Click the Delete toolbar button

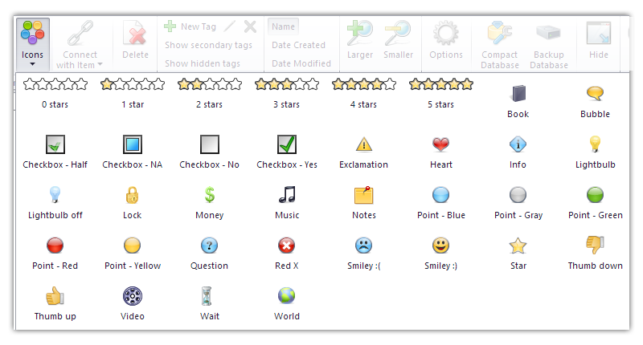[x=135, y=39]
